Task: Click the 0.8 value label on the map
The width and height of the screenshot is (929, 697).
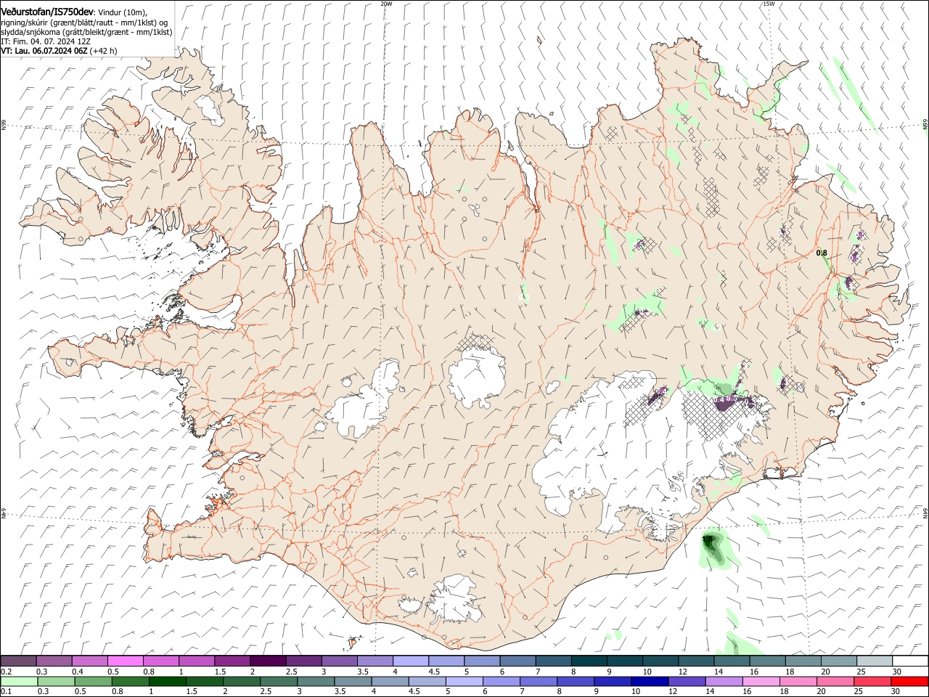Action: (x=822, y=253)
